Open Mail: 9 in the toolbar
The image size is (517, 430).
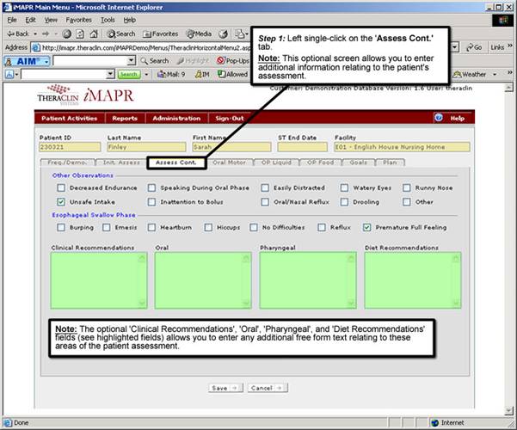tap(171, 75)
